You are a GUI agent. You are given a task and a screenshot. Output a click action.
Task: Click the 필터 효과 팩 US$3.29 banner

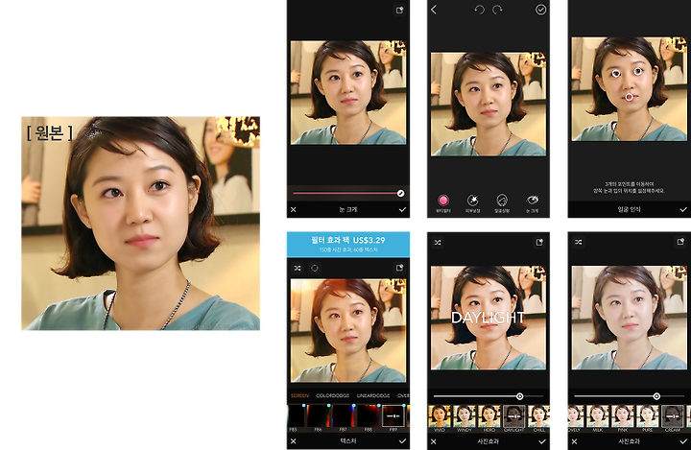click(348, 244)
